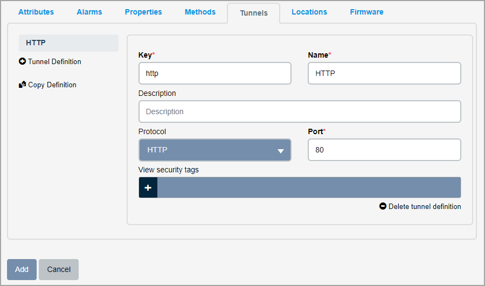Switch to the Methods tab

pyautogui.click(x=200, y=12)
